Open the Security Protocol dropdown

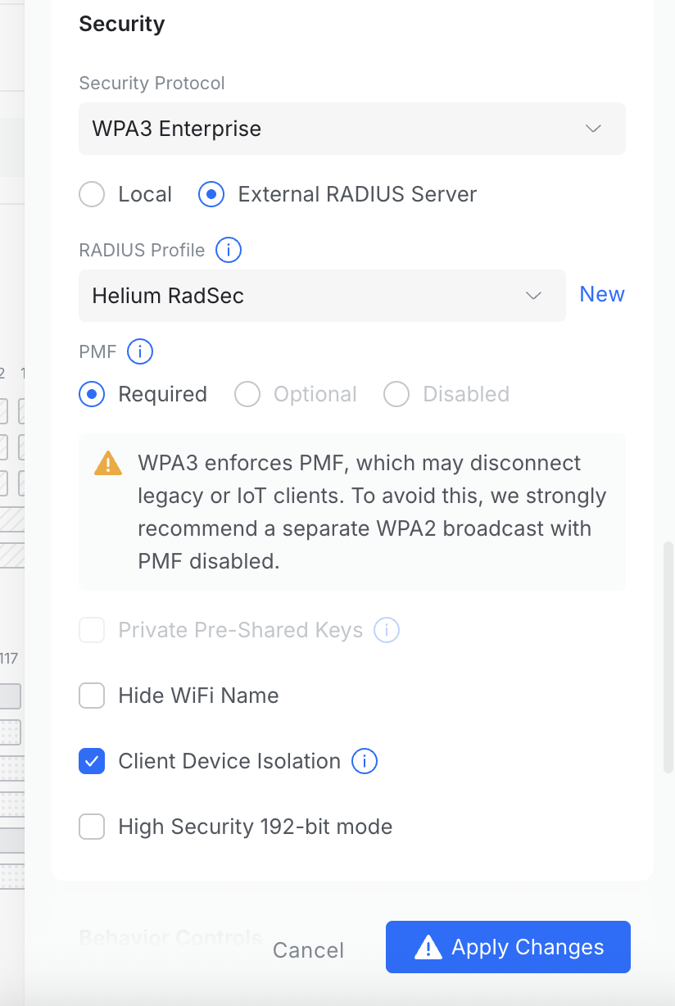click(352, 129)
